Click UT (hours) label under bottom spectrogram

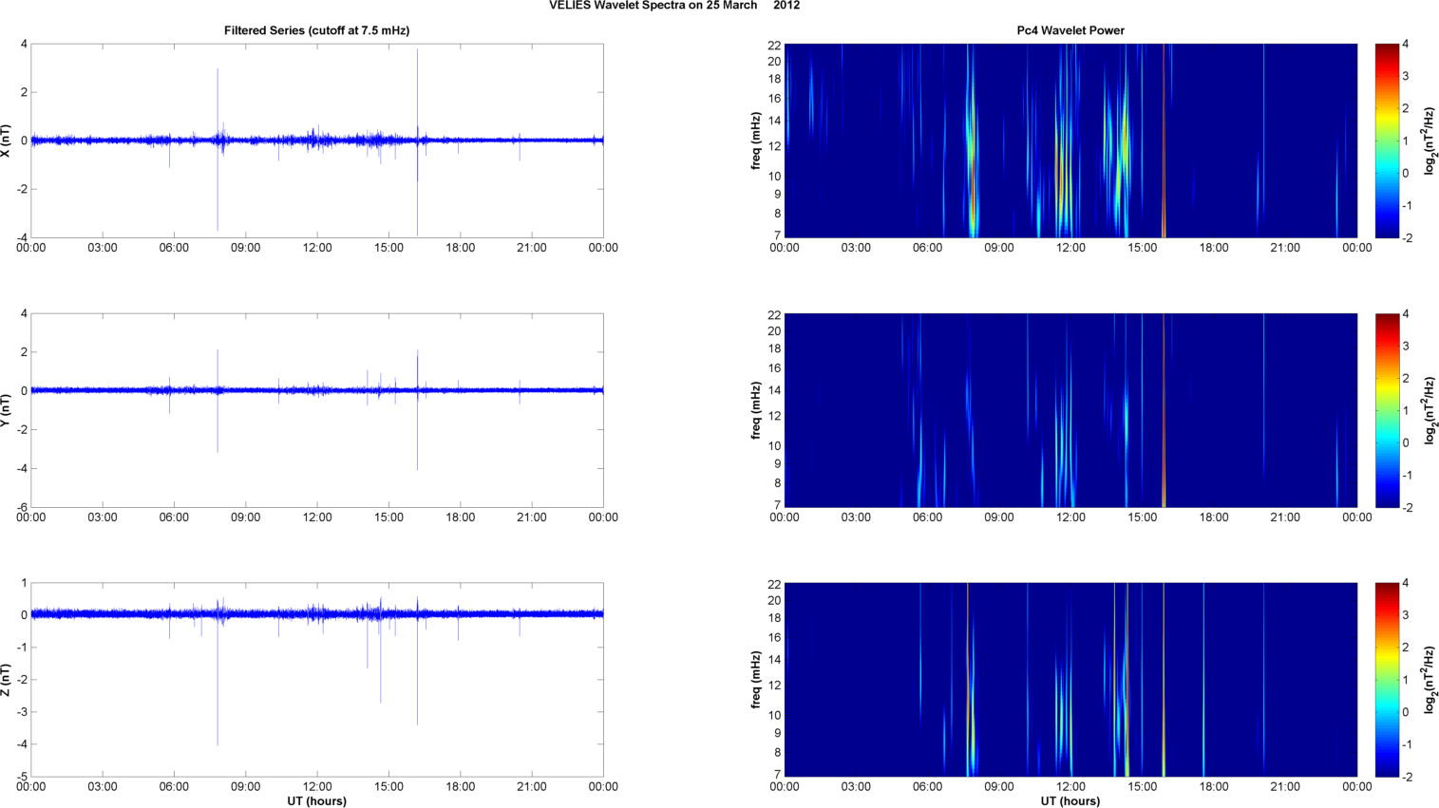1070,800
